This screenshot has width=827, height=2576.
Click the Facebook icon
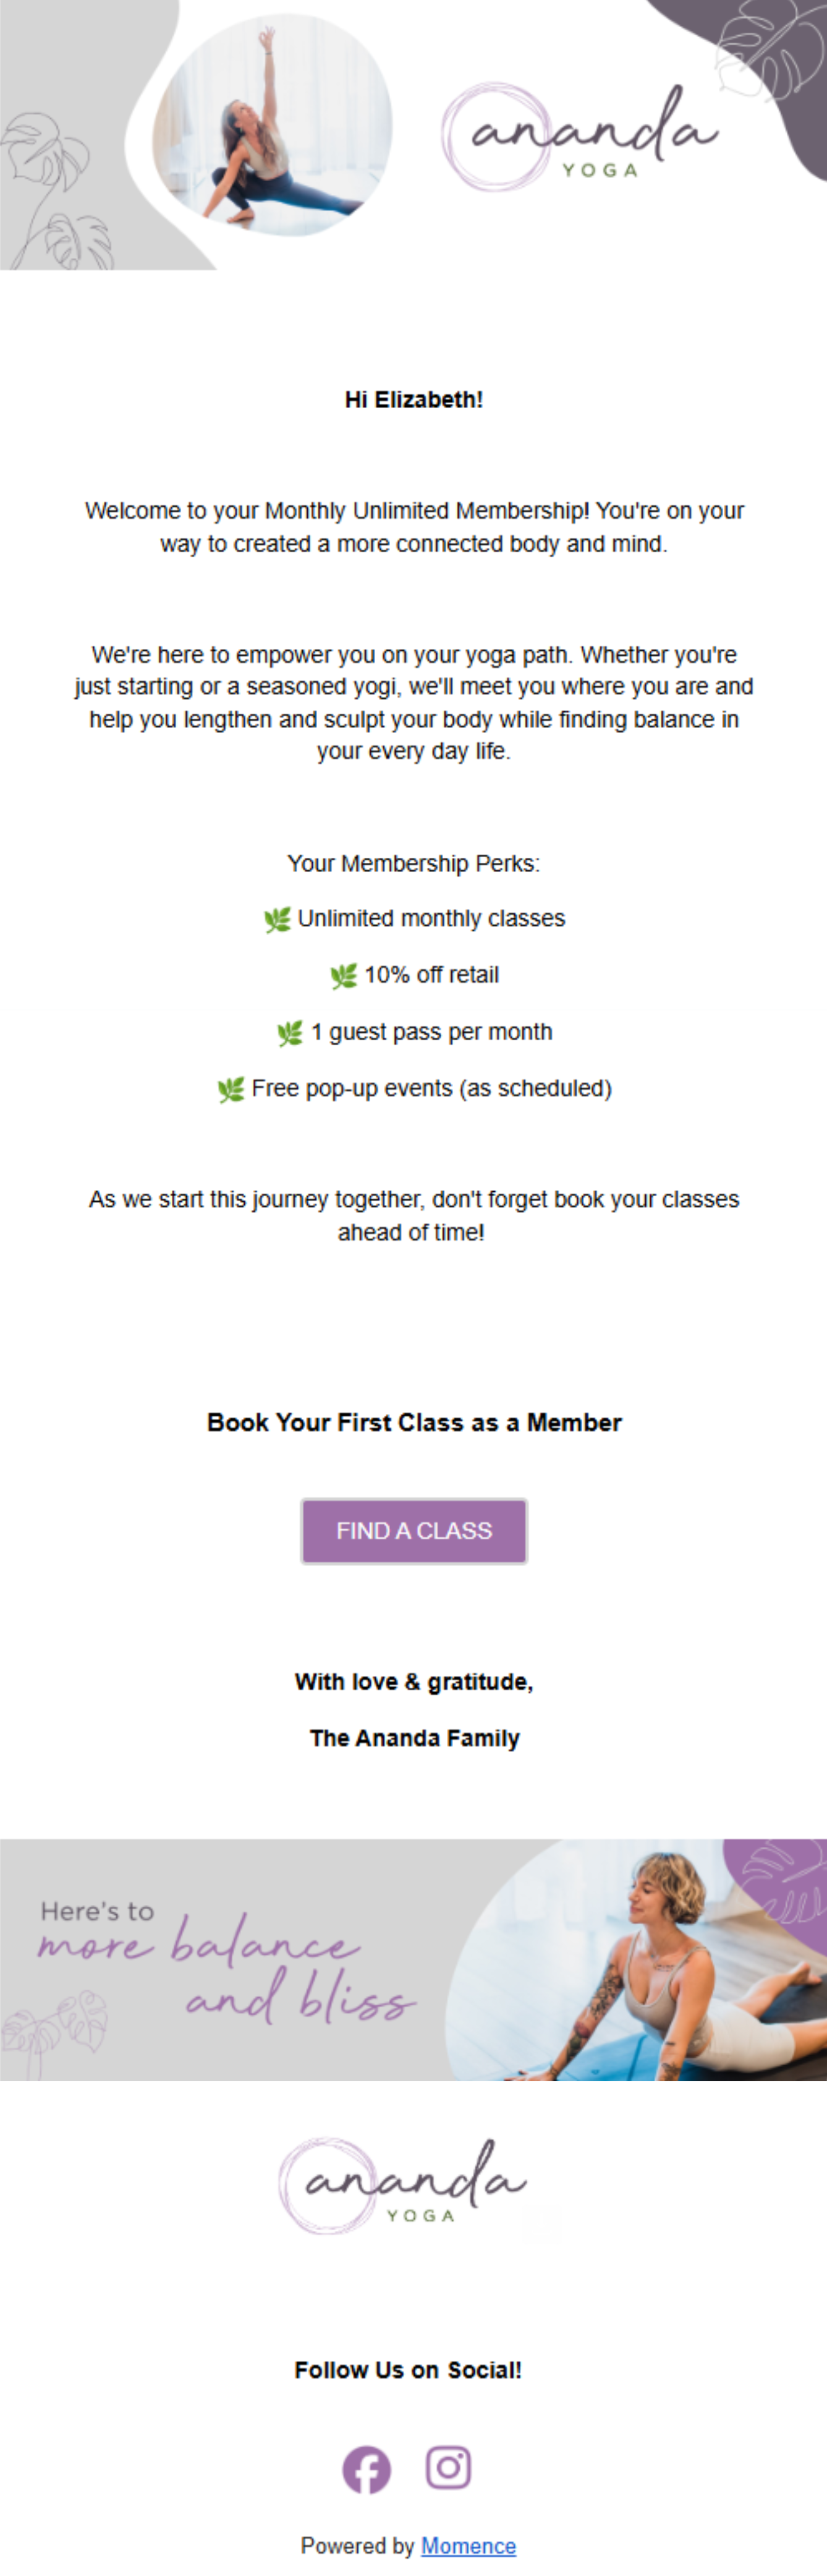pyautogui.click(x=367, y=2469)
